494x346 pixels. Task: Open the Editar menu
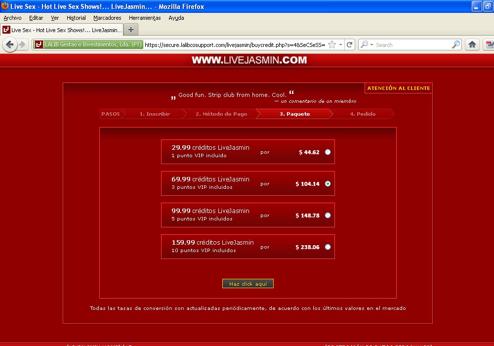(36, 18)
